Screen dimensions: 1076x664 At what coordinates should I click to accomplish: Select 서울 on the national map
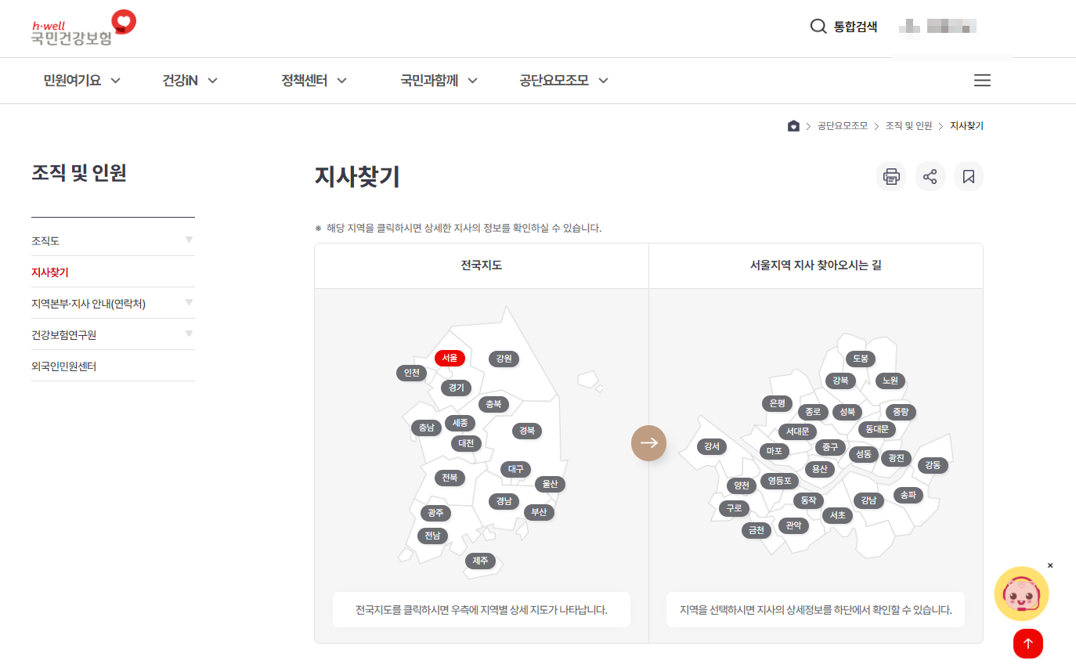pyautogui.click(x=450, y=358)
